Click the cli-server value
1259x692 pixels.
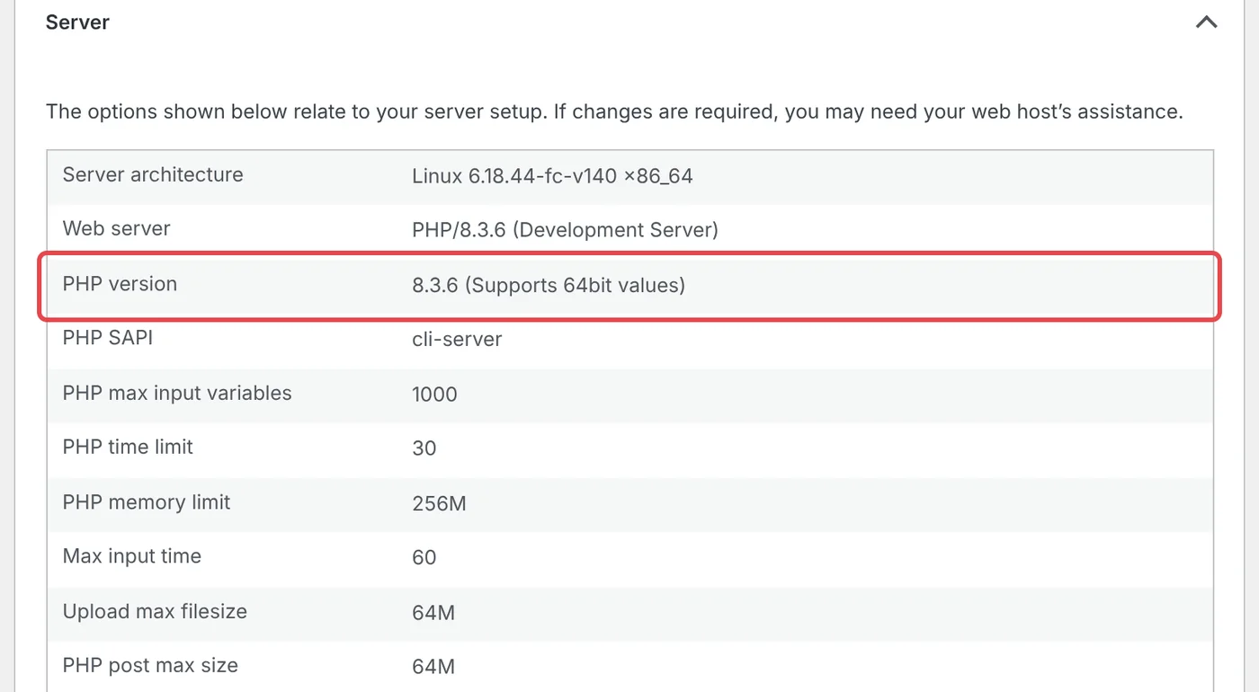[x=457, y=340]
